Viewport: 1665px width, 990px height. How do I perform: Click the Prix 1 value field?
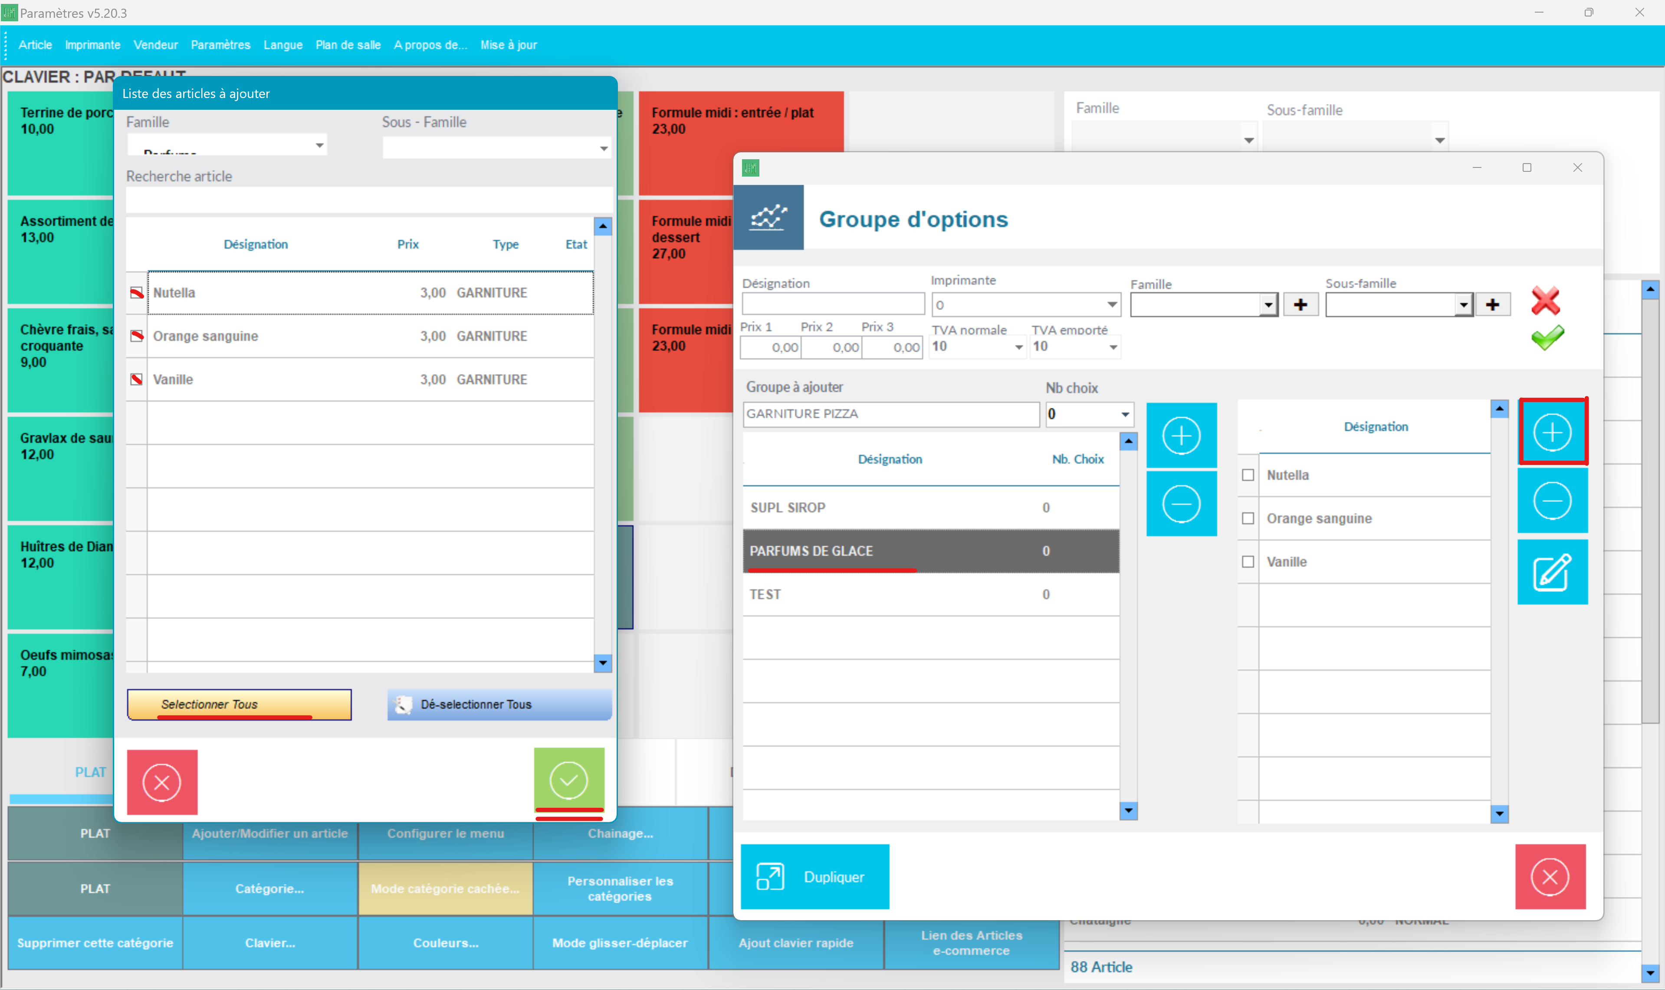[x=771, y=347]
